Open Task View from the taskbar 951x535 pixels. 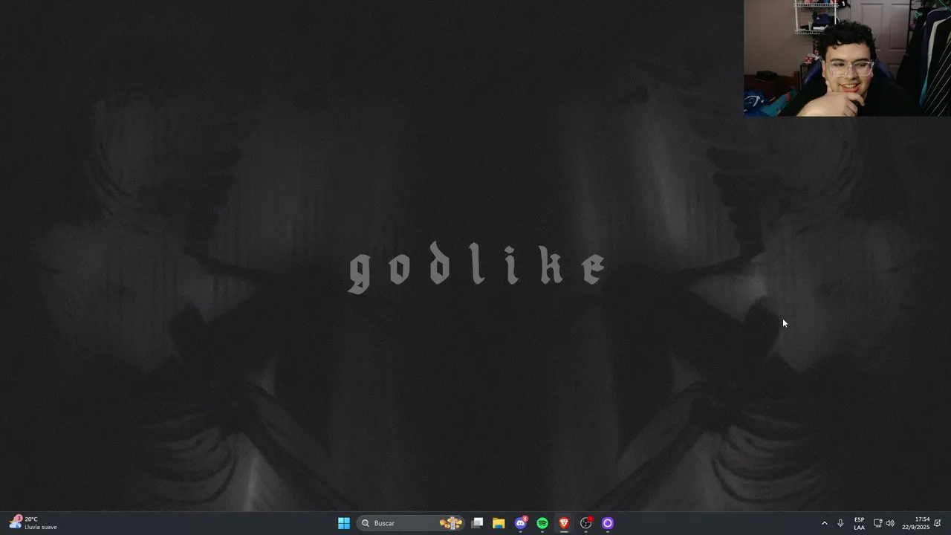(x=478, y=523)
